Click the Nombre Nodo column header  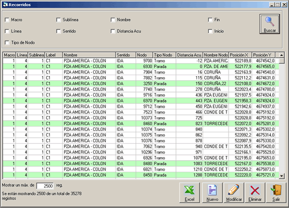216,55
